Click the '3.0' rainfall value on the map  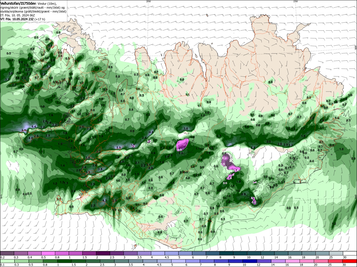[x=11, y=73]
